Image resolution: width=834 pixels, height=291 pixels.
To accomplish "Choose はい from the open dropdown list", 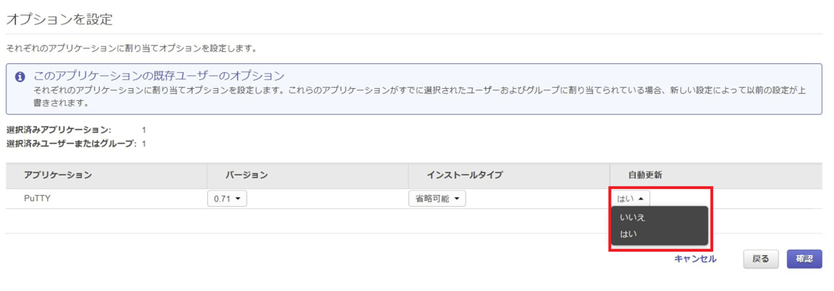I will 628,234.
